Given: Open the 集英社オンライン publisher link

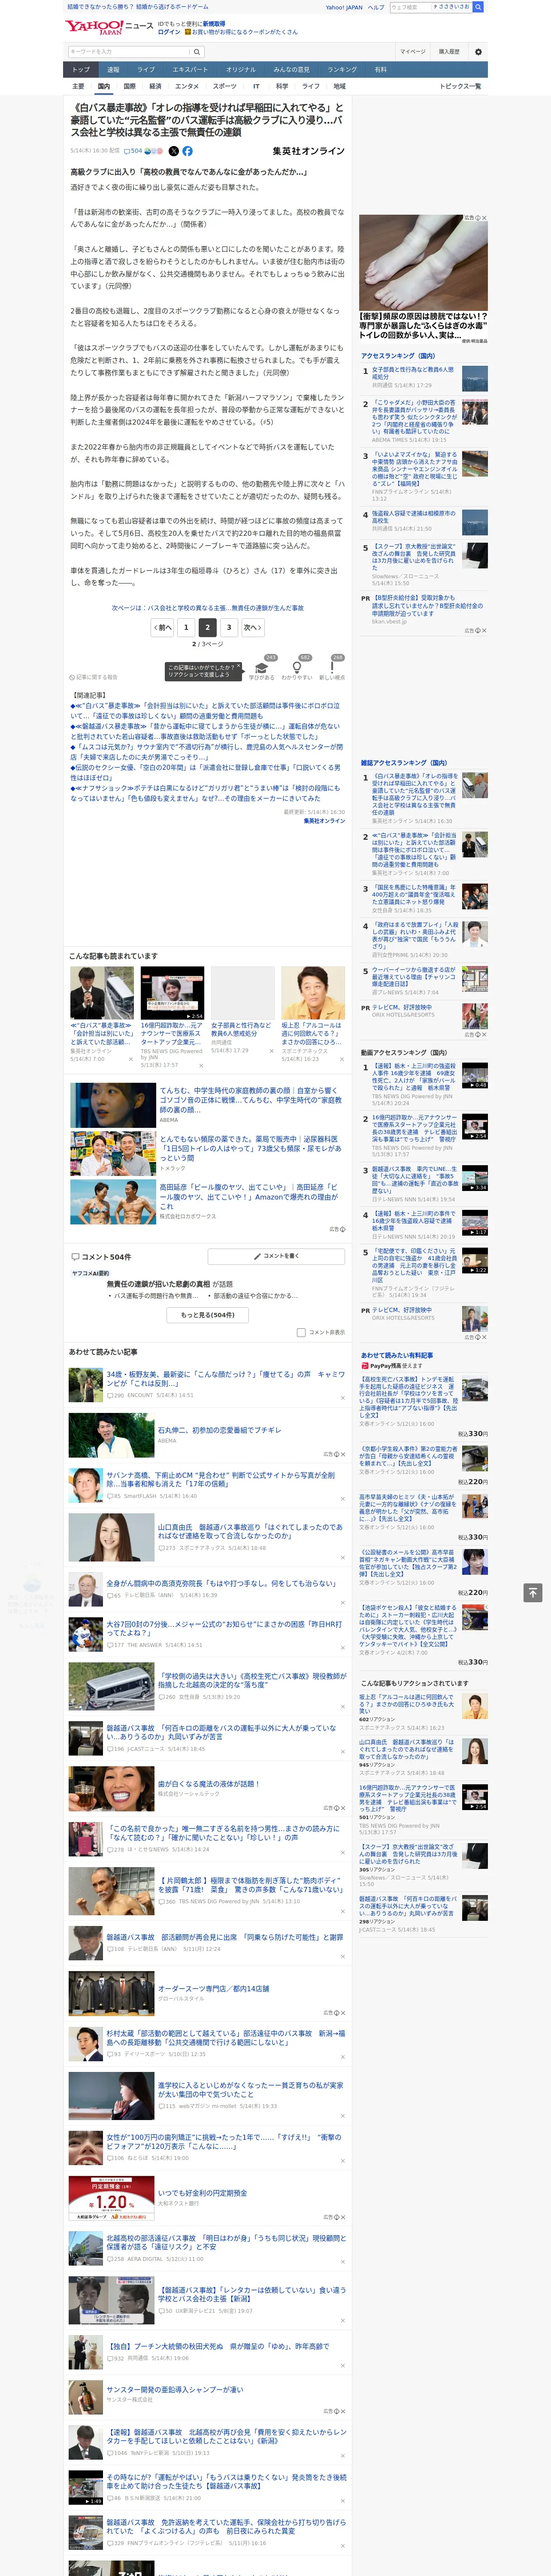Looking at the screenshot, I should pos(308,151).
